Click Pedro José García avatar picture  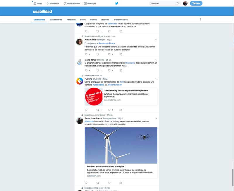pos(80,121)
